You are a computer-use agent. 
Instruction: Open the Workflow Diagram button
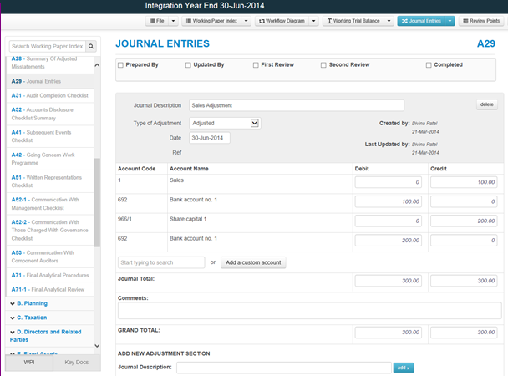tap(282, 21)
